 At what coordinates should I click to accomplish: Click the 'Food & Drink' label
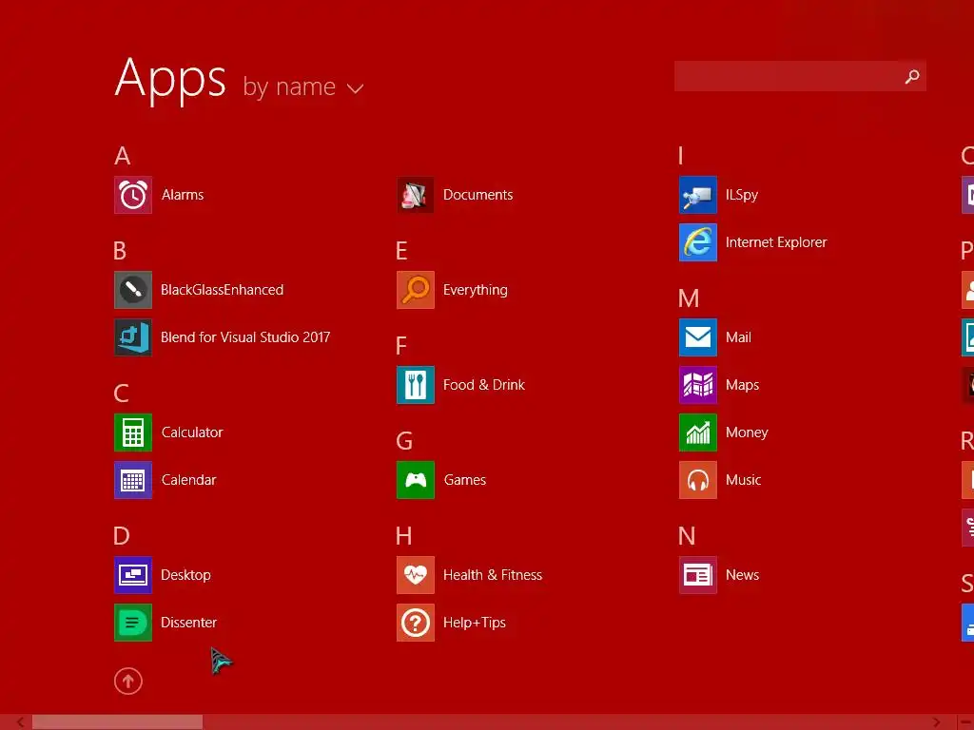point(484,385)
